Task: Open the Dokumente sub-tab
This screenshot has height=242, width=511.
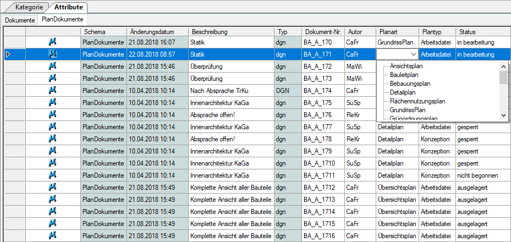Action: point(20,20)
